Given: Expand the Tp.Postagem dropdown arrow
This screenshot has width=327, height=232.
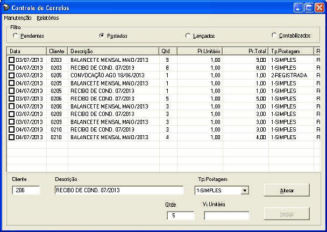Looking at the screenshot, I should [x=245, y=190].
